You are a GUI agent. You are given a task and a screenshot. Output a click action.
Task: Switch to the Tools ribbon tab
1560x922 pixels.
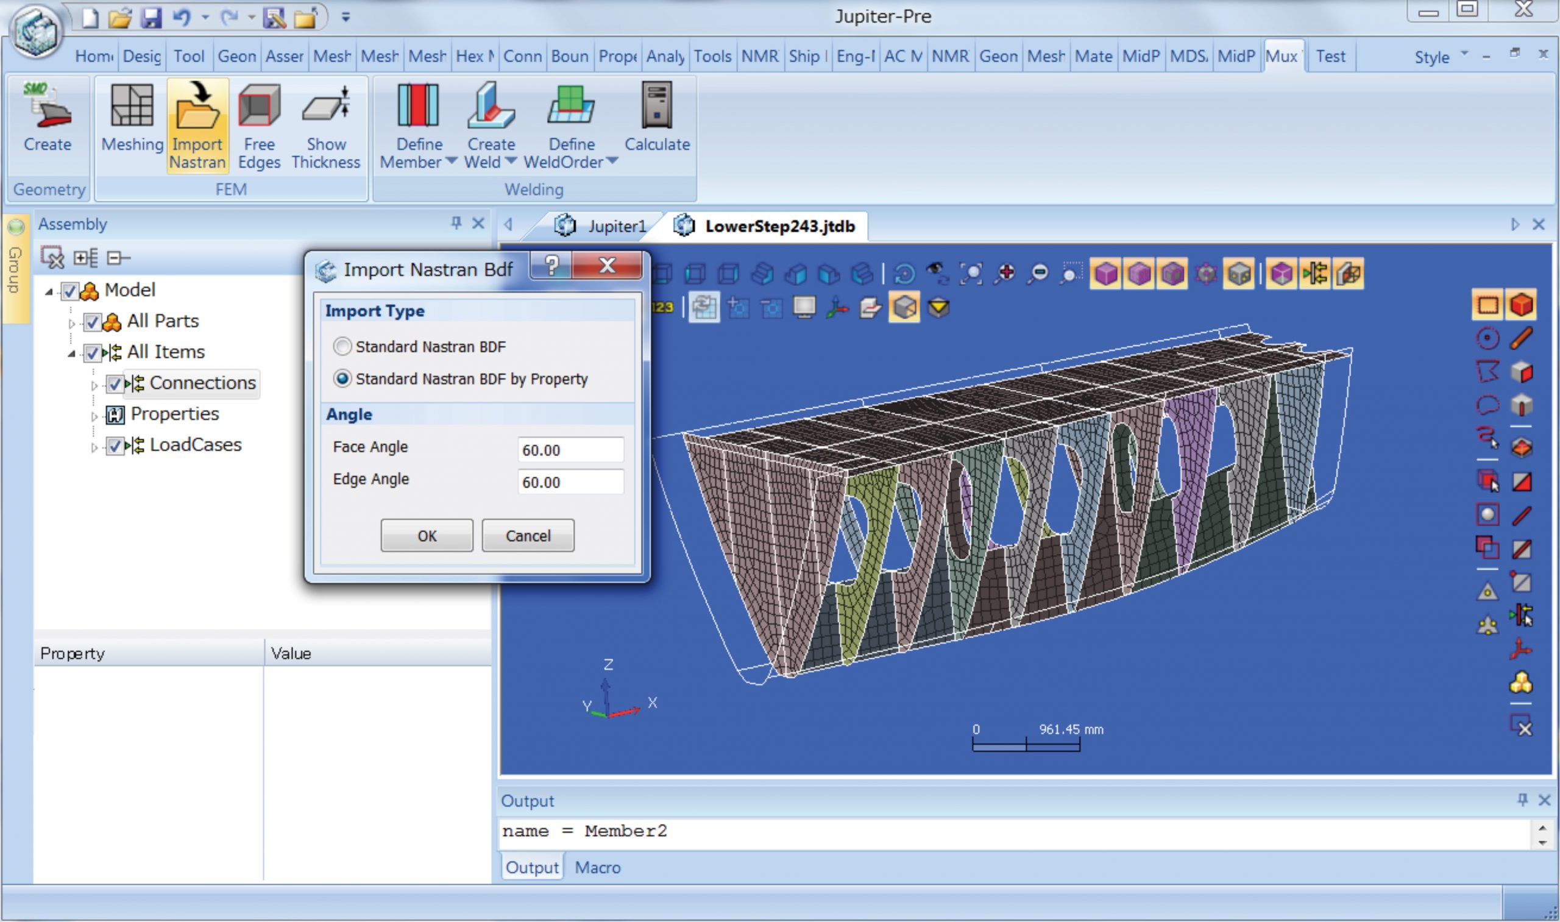point(712,57)
